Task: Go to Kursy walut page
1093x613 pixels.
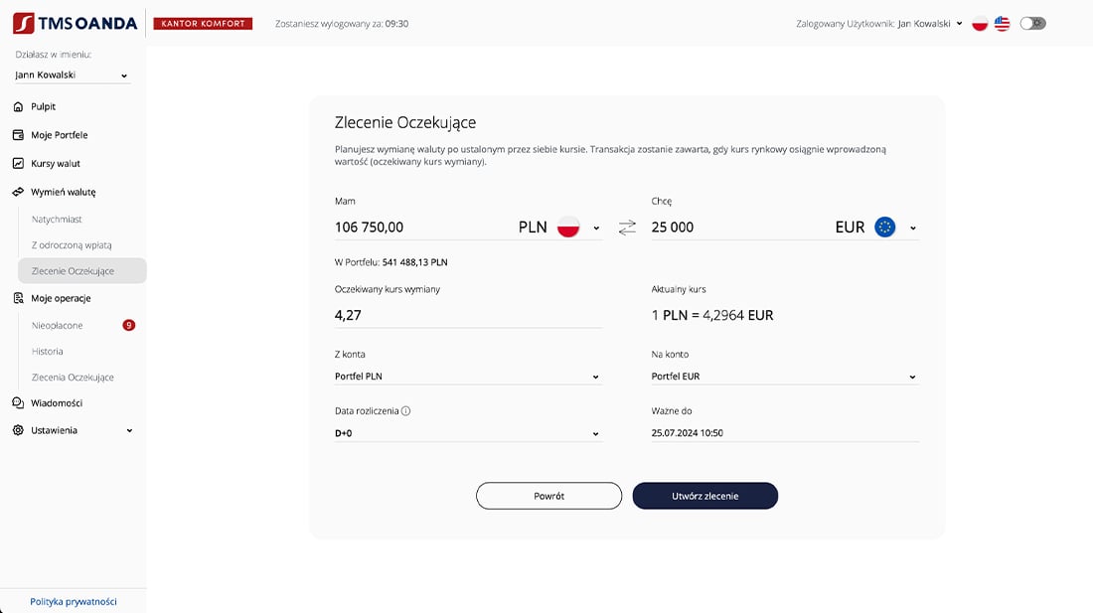Action: click(56, 164)
